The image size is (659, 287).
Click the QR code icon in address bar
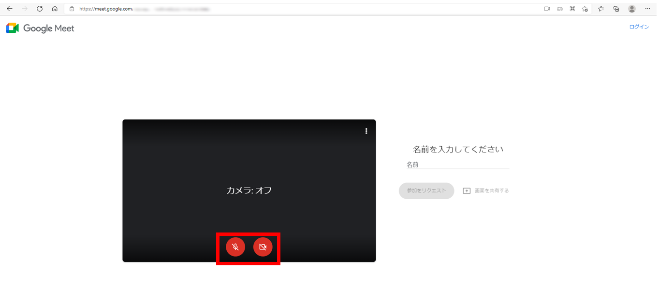click(x=572, y=9)
